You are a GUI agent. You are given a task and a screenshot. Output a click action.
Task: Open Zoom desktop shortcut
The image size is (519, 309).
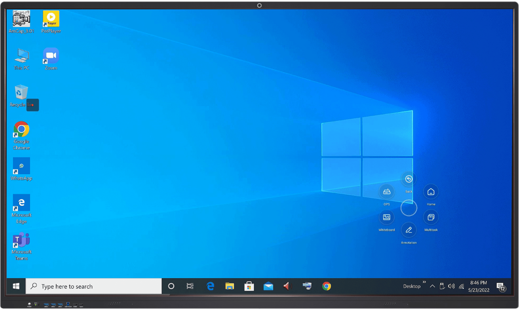(51, 56)
